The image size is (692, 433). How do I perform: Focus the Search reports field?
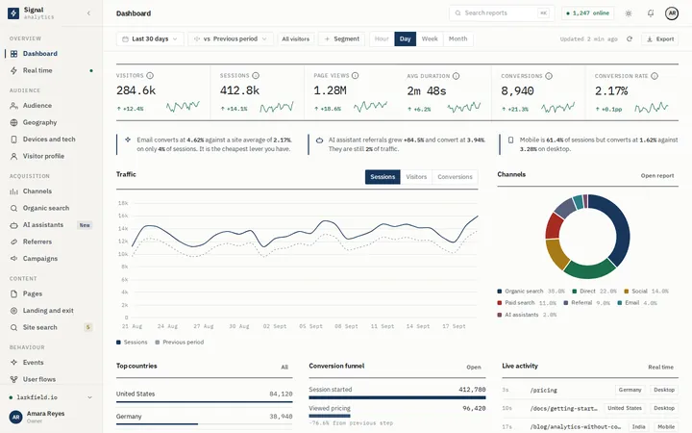pyautogui.click(x=503, y=13)
